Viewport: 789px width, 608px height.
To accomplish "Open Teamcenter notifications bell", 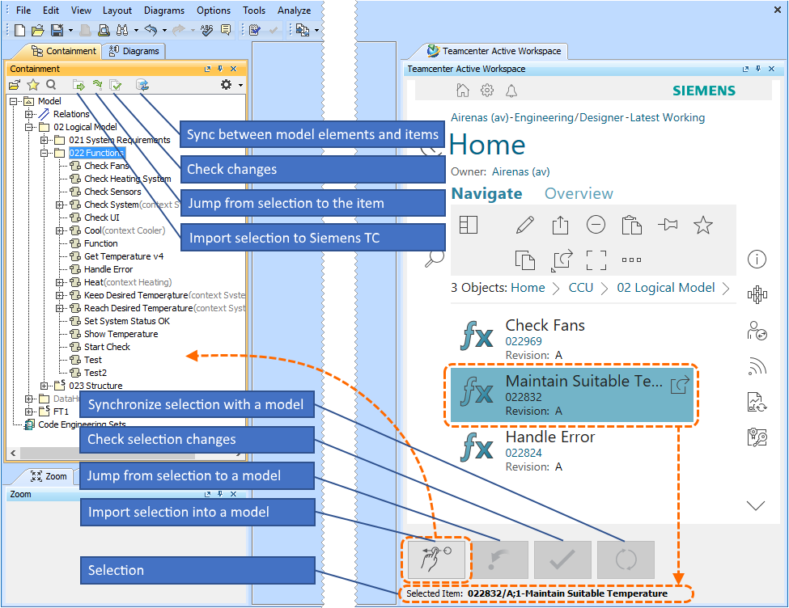I will pyautogui.click(x=511, y=91).
